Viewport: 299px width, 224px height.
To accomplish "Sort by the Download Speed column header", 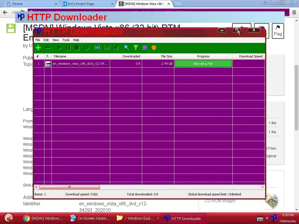I will coord(249,56).
